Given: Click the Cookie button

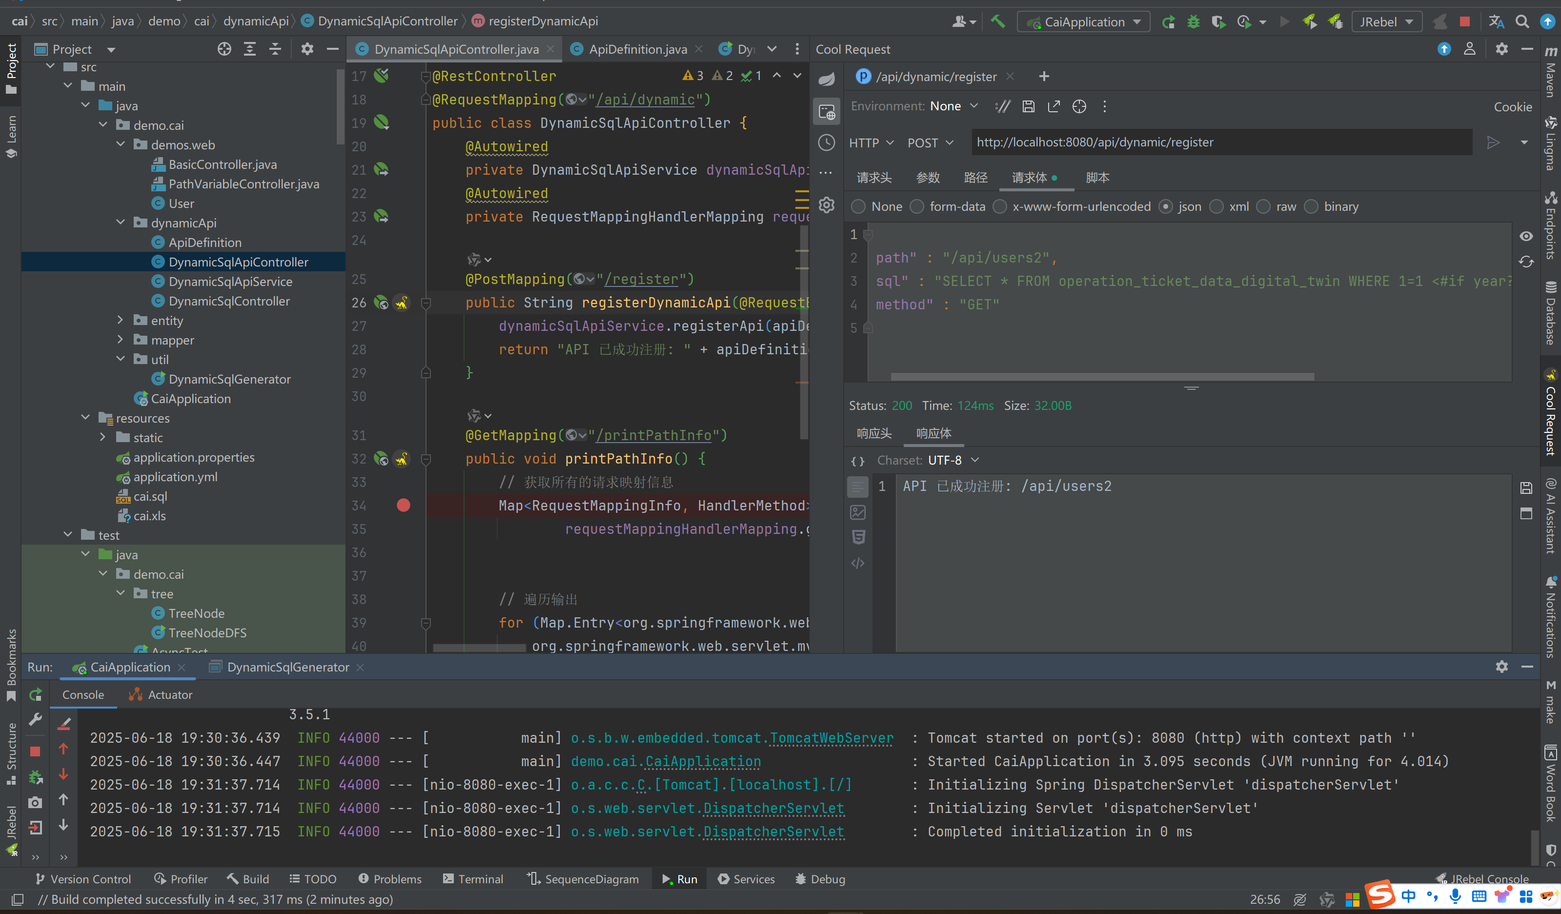Looking at the screenshot, I should pos(1512,107).
